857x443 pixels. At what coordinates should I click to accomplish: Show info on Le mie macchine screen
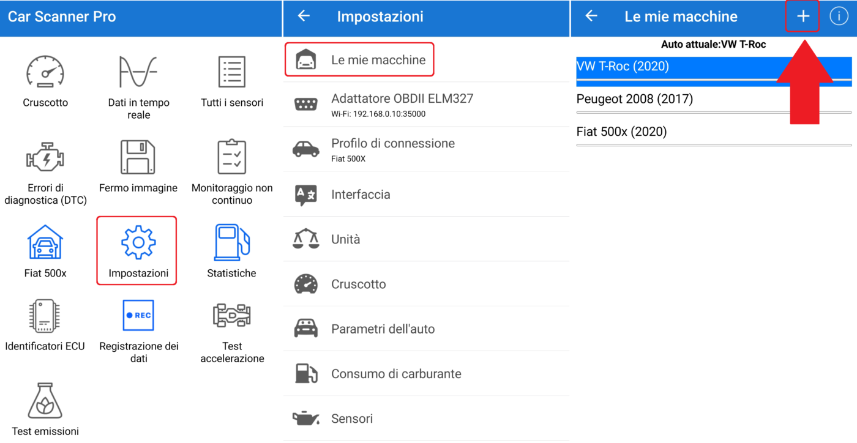[x=838, y=17]
